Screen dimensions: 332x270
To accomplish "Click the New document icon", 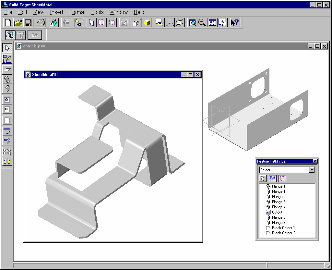I will click(x=8, y=23).
